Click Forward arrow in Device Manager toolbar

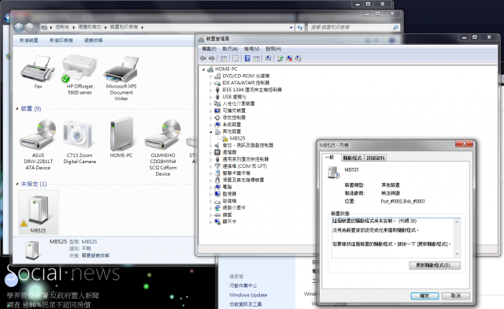coord(212,58)
